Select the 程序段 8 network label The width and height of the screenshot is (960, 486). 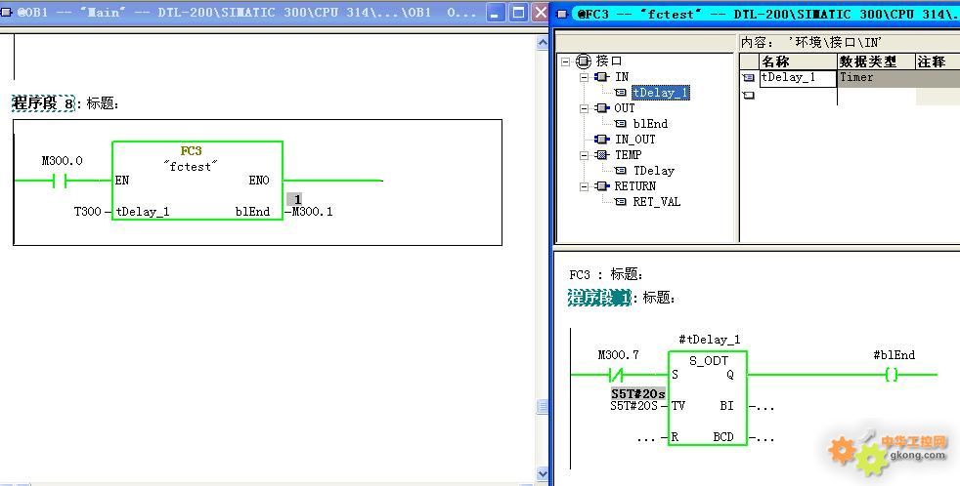(42, 103)
